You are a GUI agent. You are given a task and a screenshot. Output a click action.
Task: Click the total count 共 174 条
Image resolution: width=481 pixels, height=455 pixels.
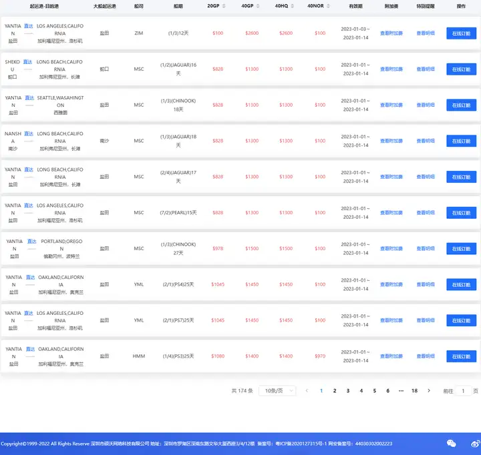pos(242,391)
